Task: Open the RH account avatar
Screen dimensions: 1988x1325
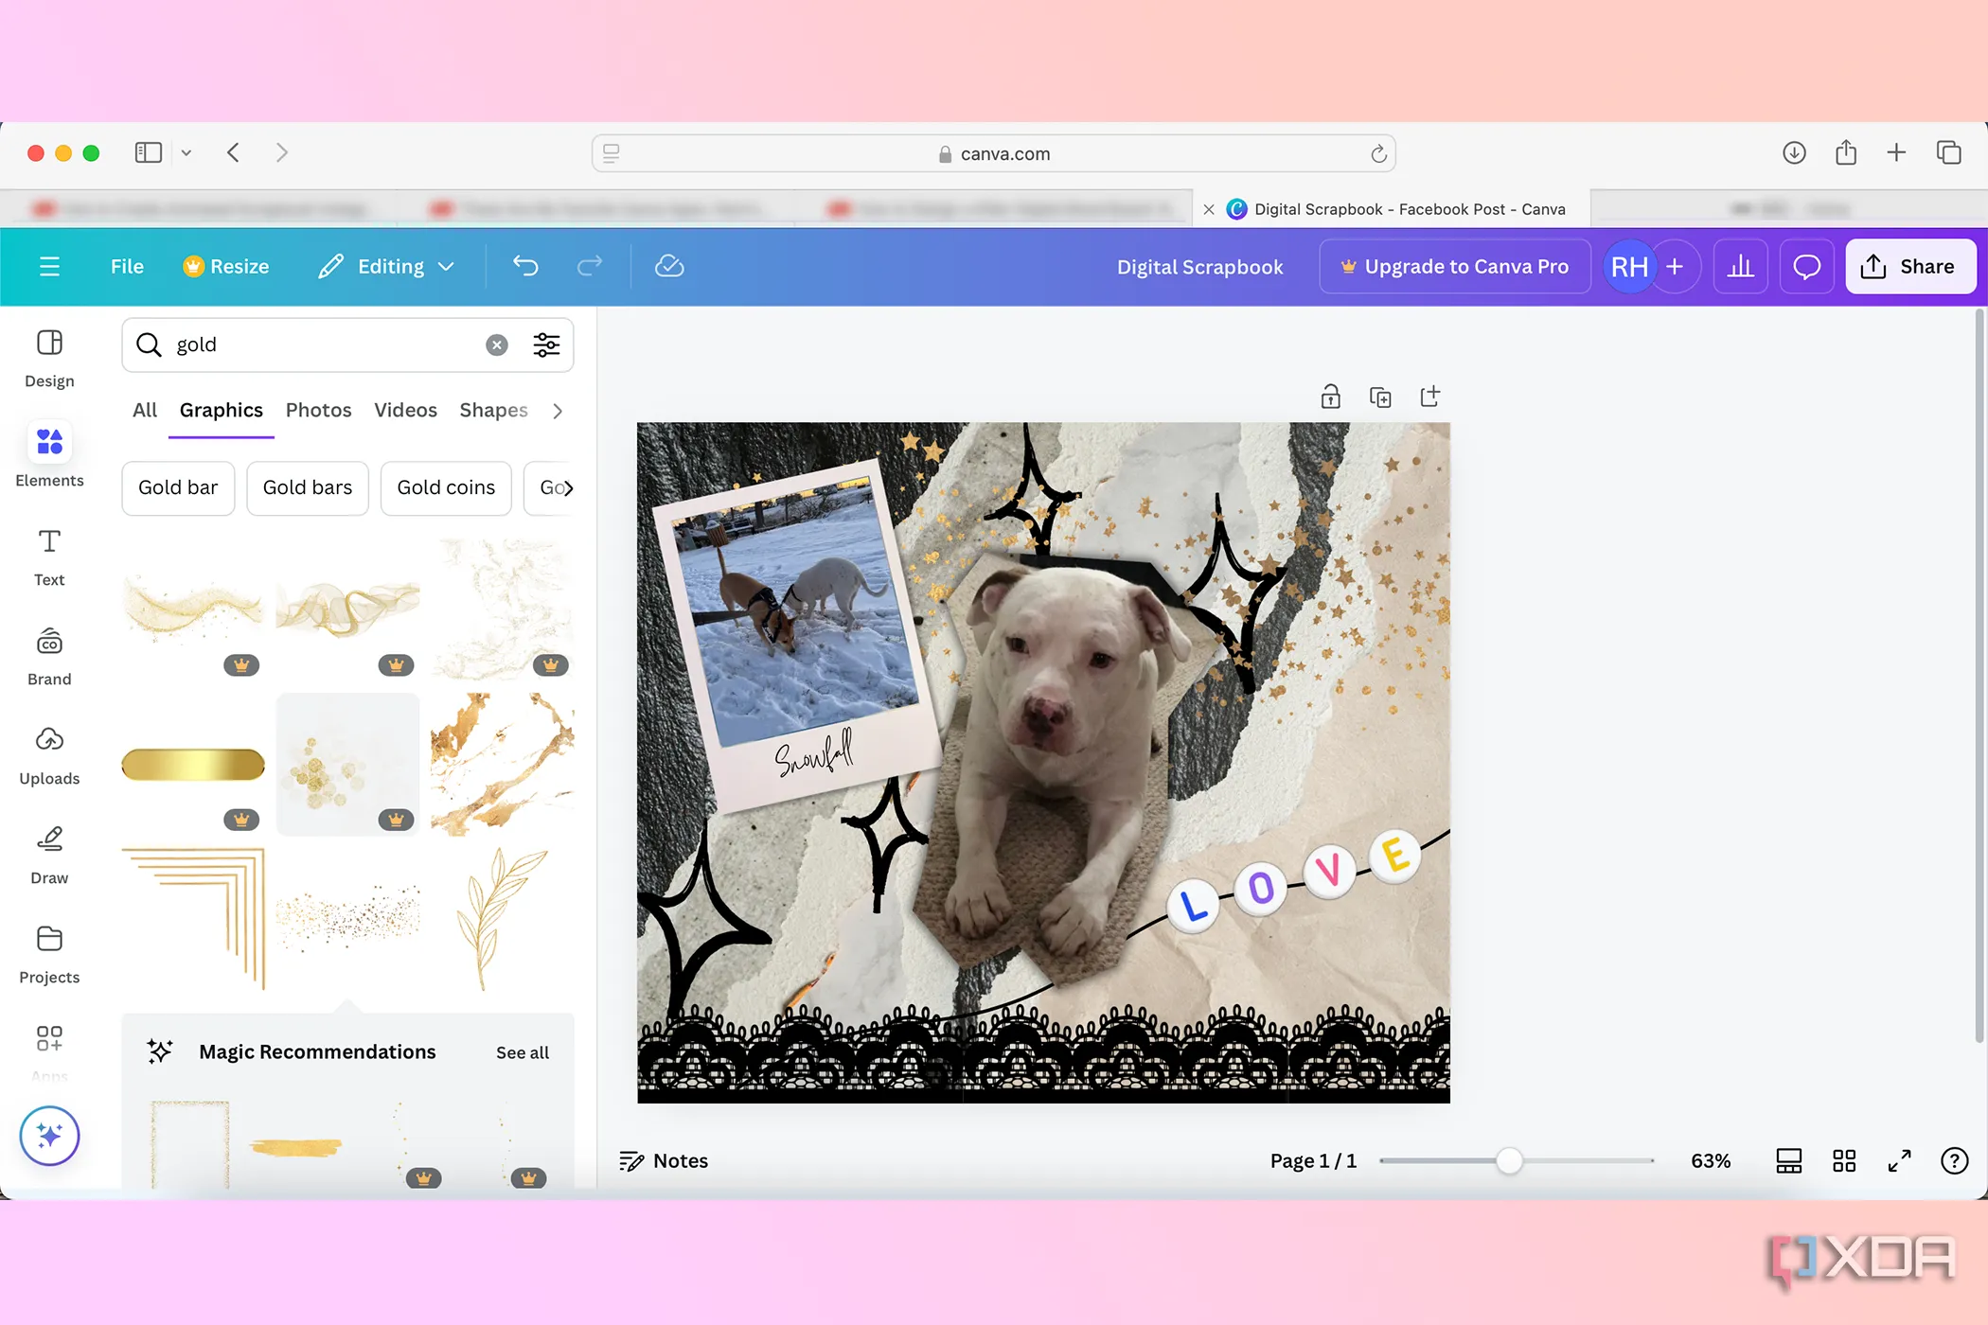Action: [x=1629, y=267]
